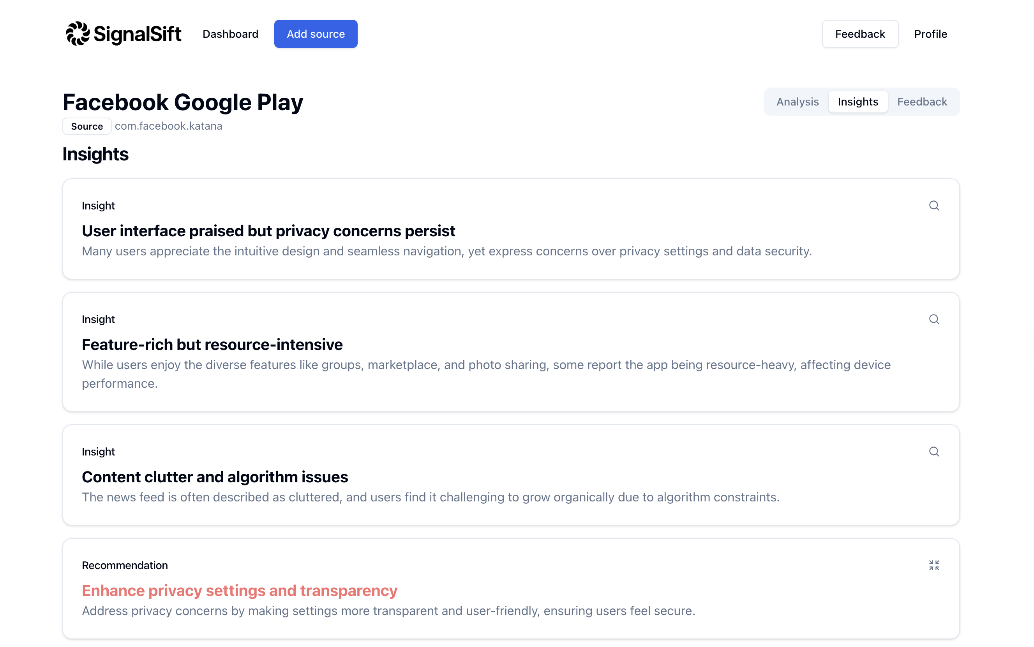Image resolution: width=1034 pixels, height=647 pixels.
Task: Open the Feedback button in header
Action: (x=860, y=34)
